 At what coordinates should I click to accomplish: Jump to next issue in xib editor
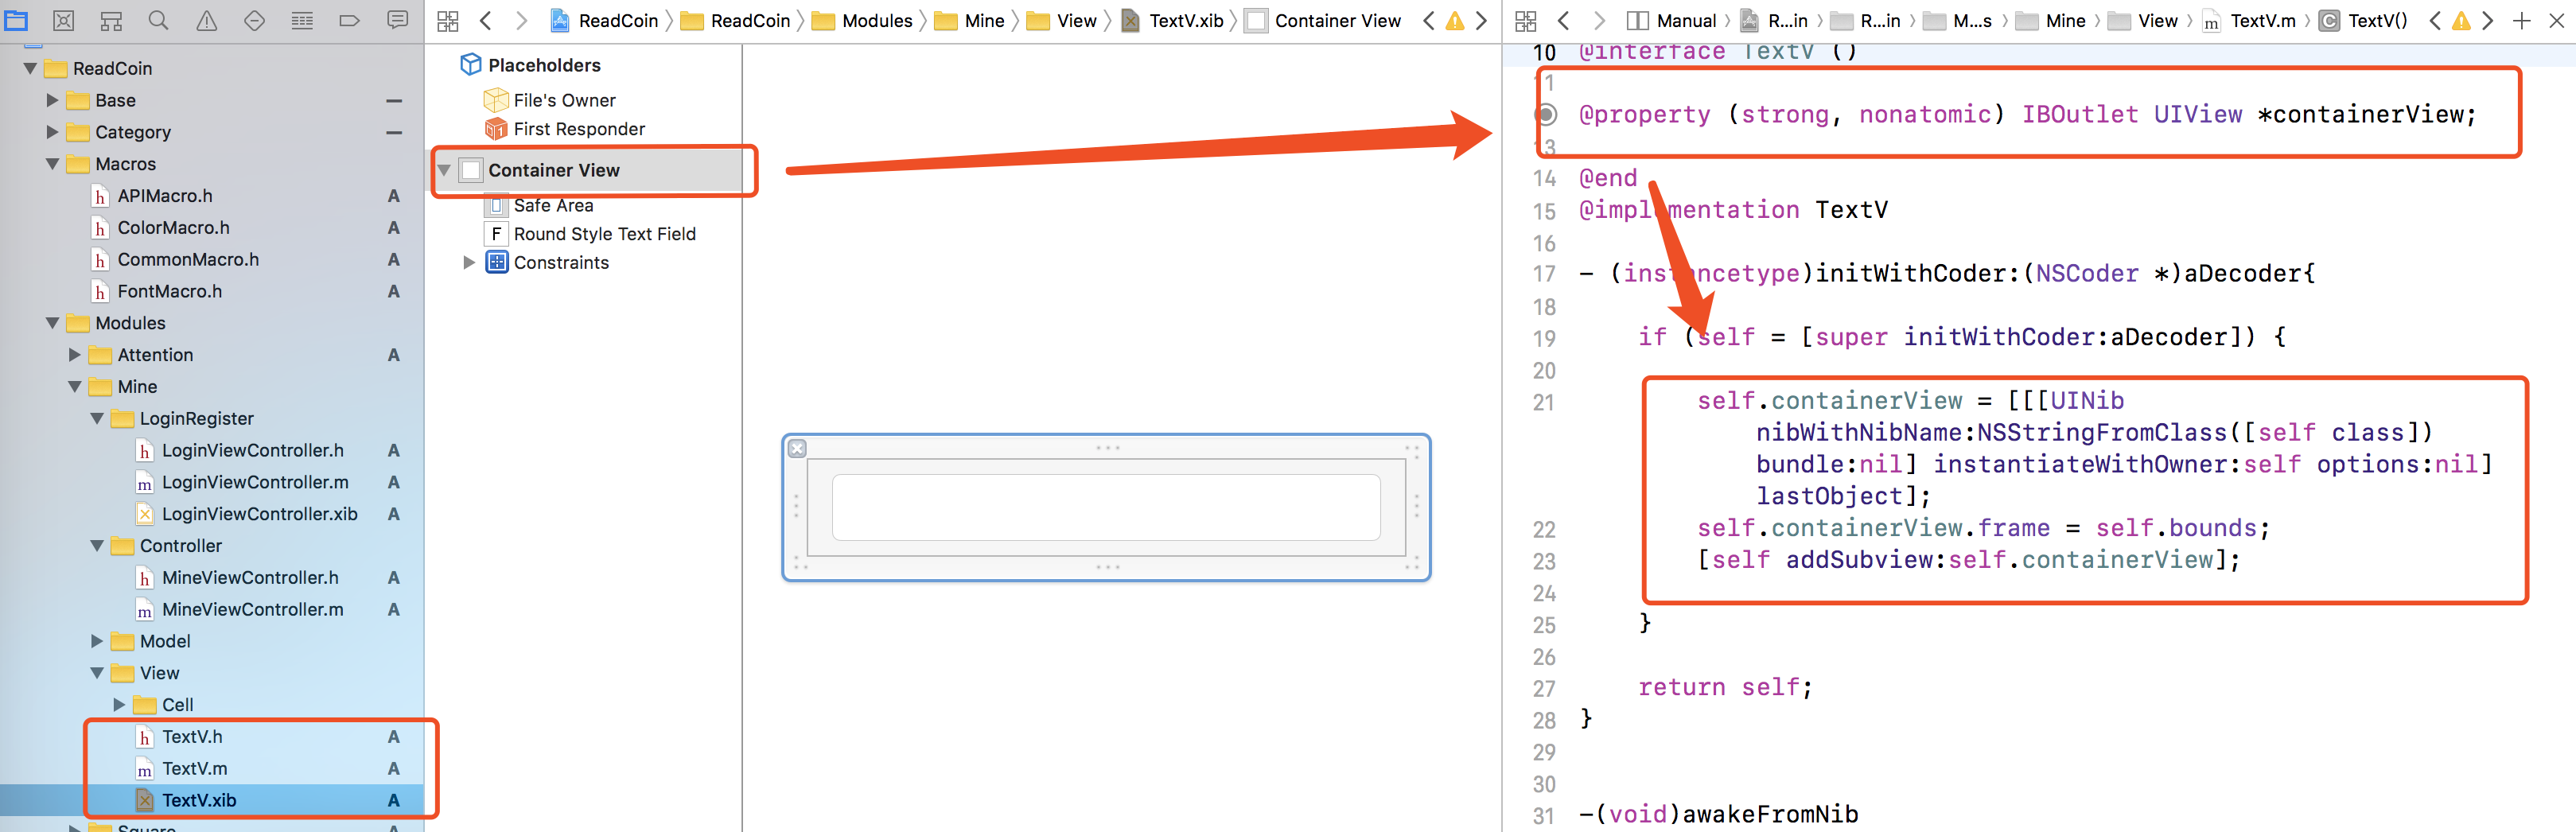click(x=1482, y=20)
